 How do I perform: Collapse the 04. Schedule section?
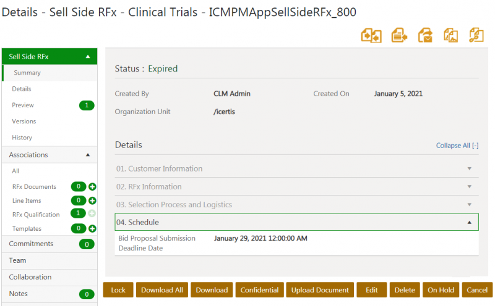(x=469, y=222)
